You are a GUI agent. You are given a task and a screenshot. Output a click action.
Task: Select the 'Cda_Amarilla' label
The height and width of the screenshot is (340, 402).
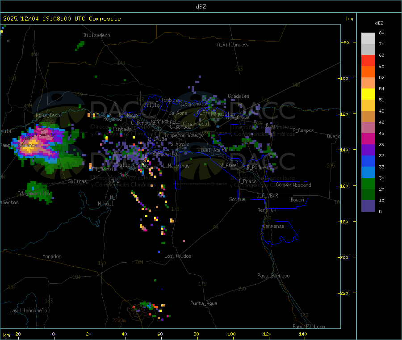click(x=33, y=193)
